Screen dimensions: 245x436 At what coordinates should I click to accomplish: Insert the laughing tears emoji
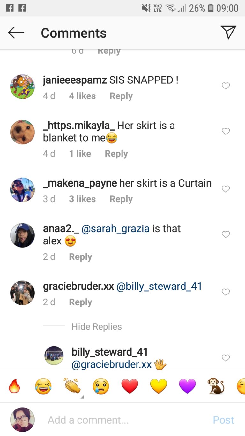tap(43, 386)
